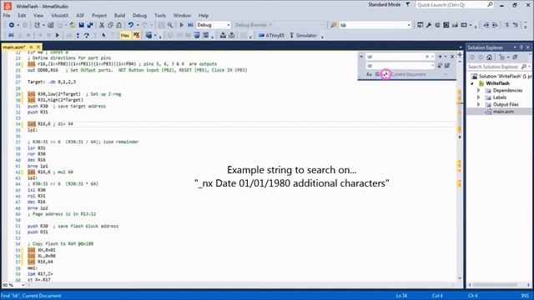This screenshot has height=300, width=534.
Task: Click the ATtiny85 device button
Action: click(x=271, y=35)
